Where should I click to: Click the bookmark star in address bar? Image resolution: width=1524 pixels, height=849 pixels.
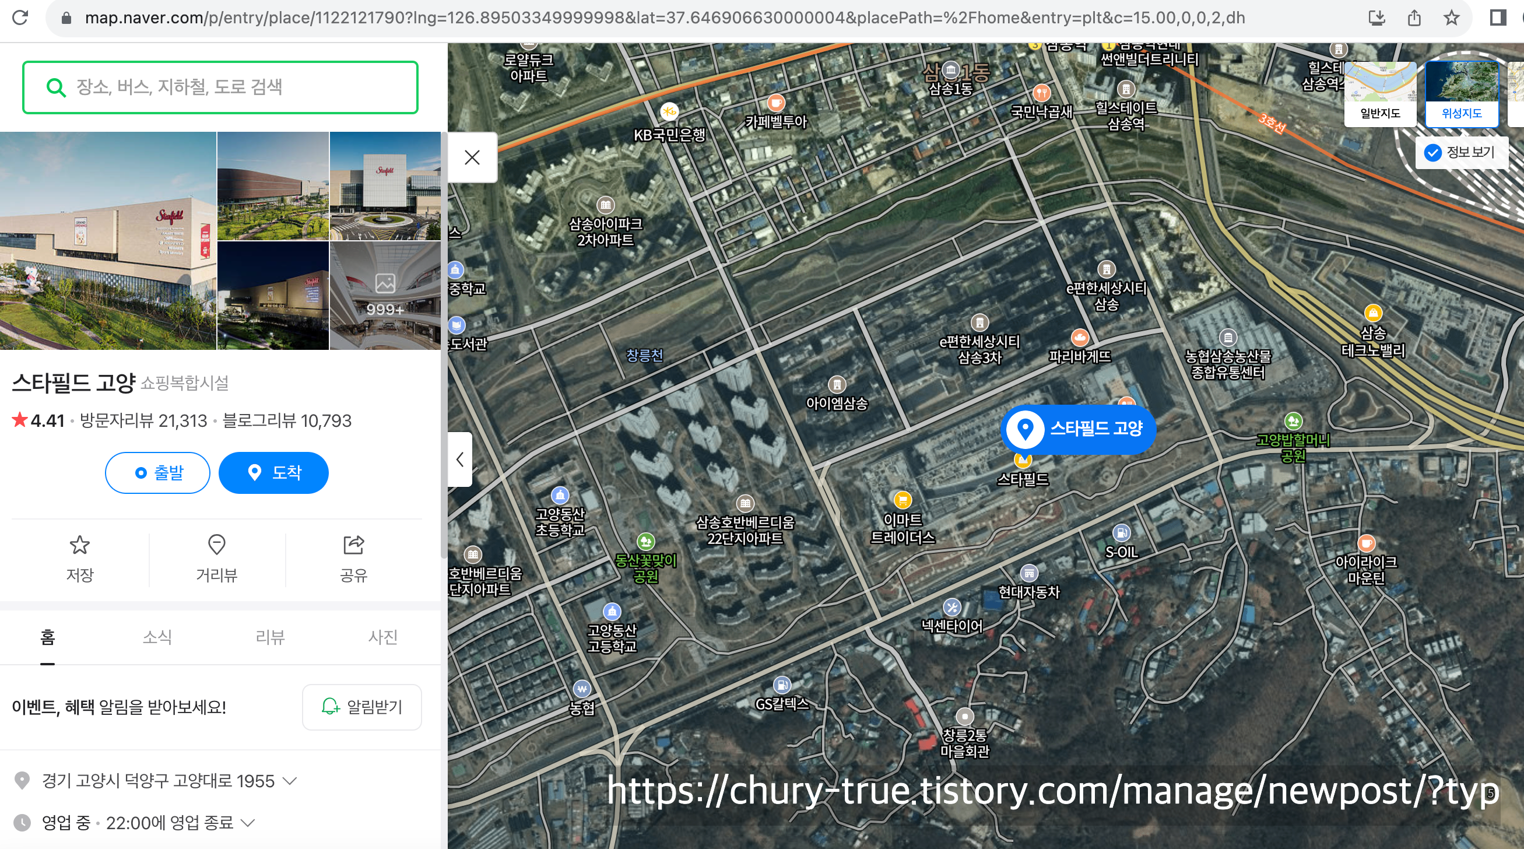coord(1451,17)
